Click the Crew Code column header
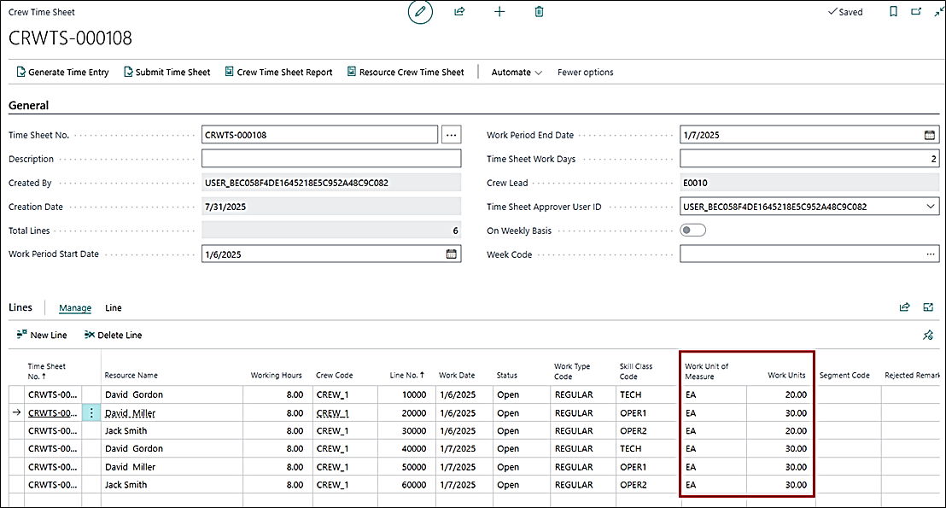Viewport: 946px width, 508px height. point(334,376)
